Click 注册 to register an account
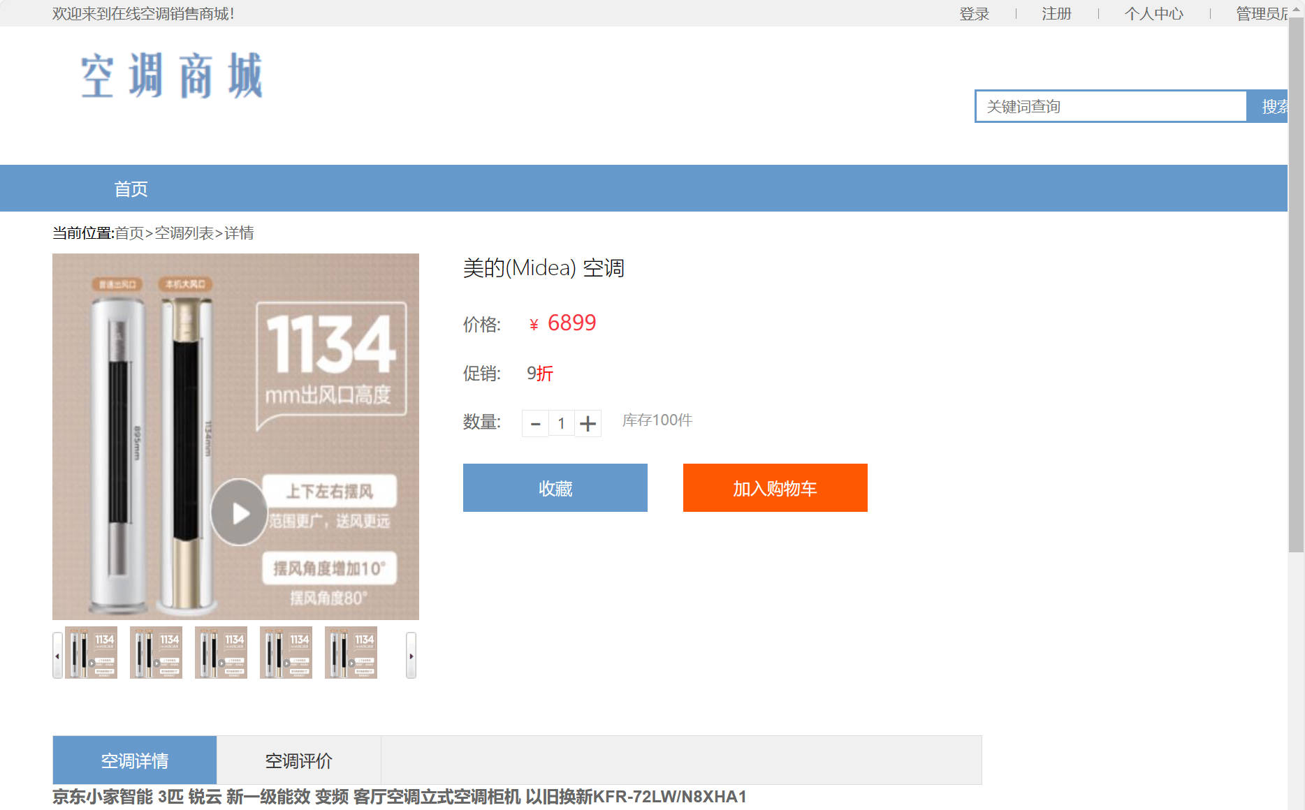 point(1056,13)
